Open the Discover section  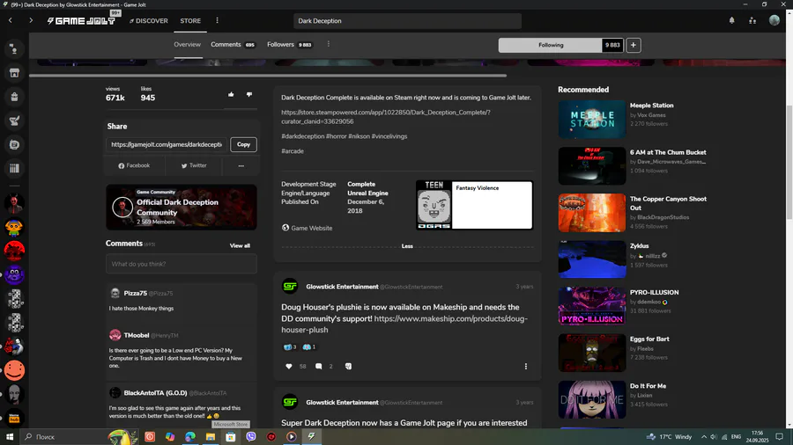(x=148, y=21)
